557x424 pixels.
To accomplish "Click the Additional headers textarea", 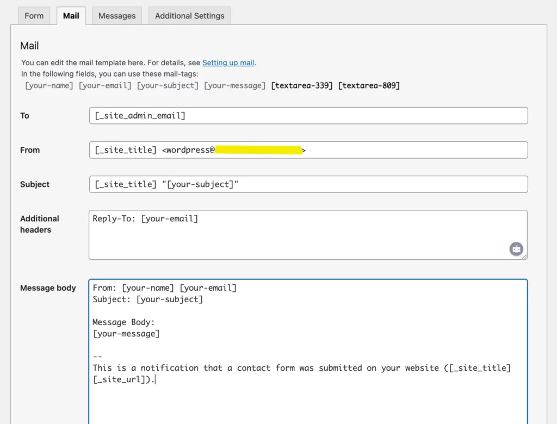I will tap(308, 235).
